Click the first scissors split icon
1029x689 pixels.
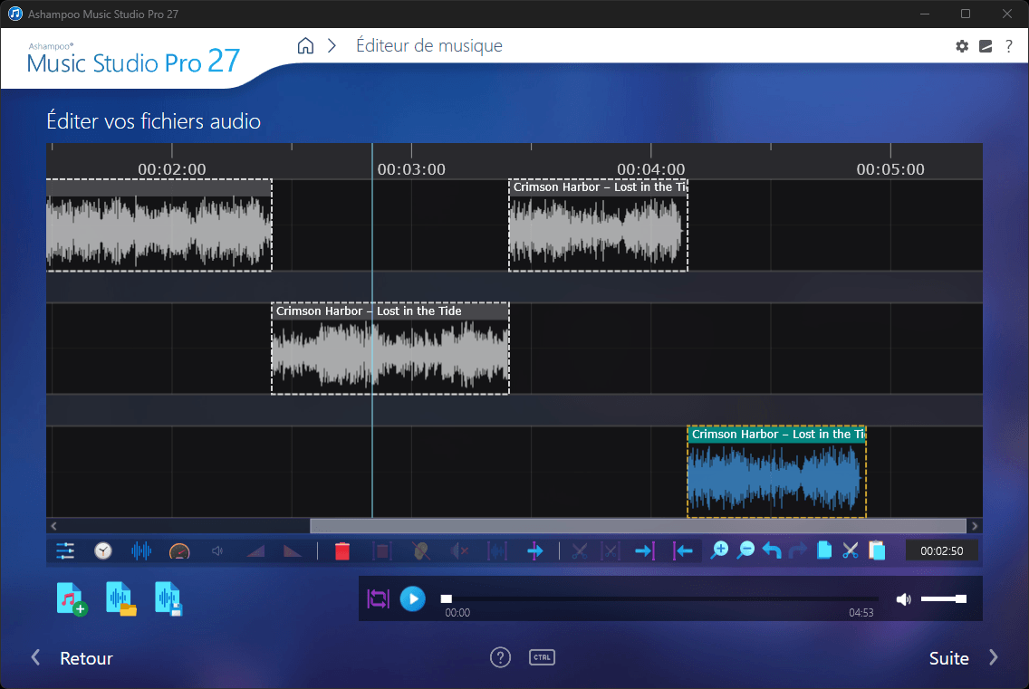[579, 550]
